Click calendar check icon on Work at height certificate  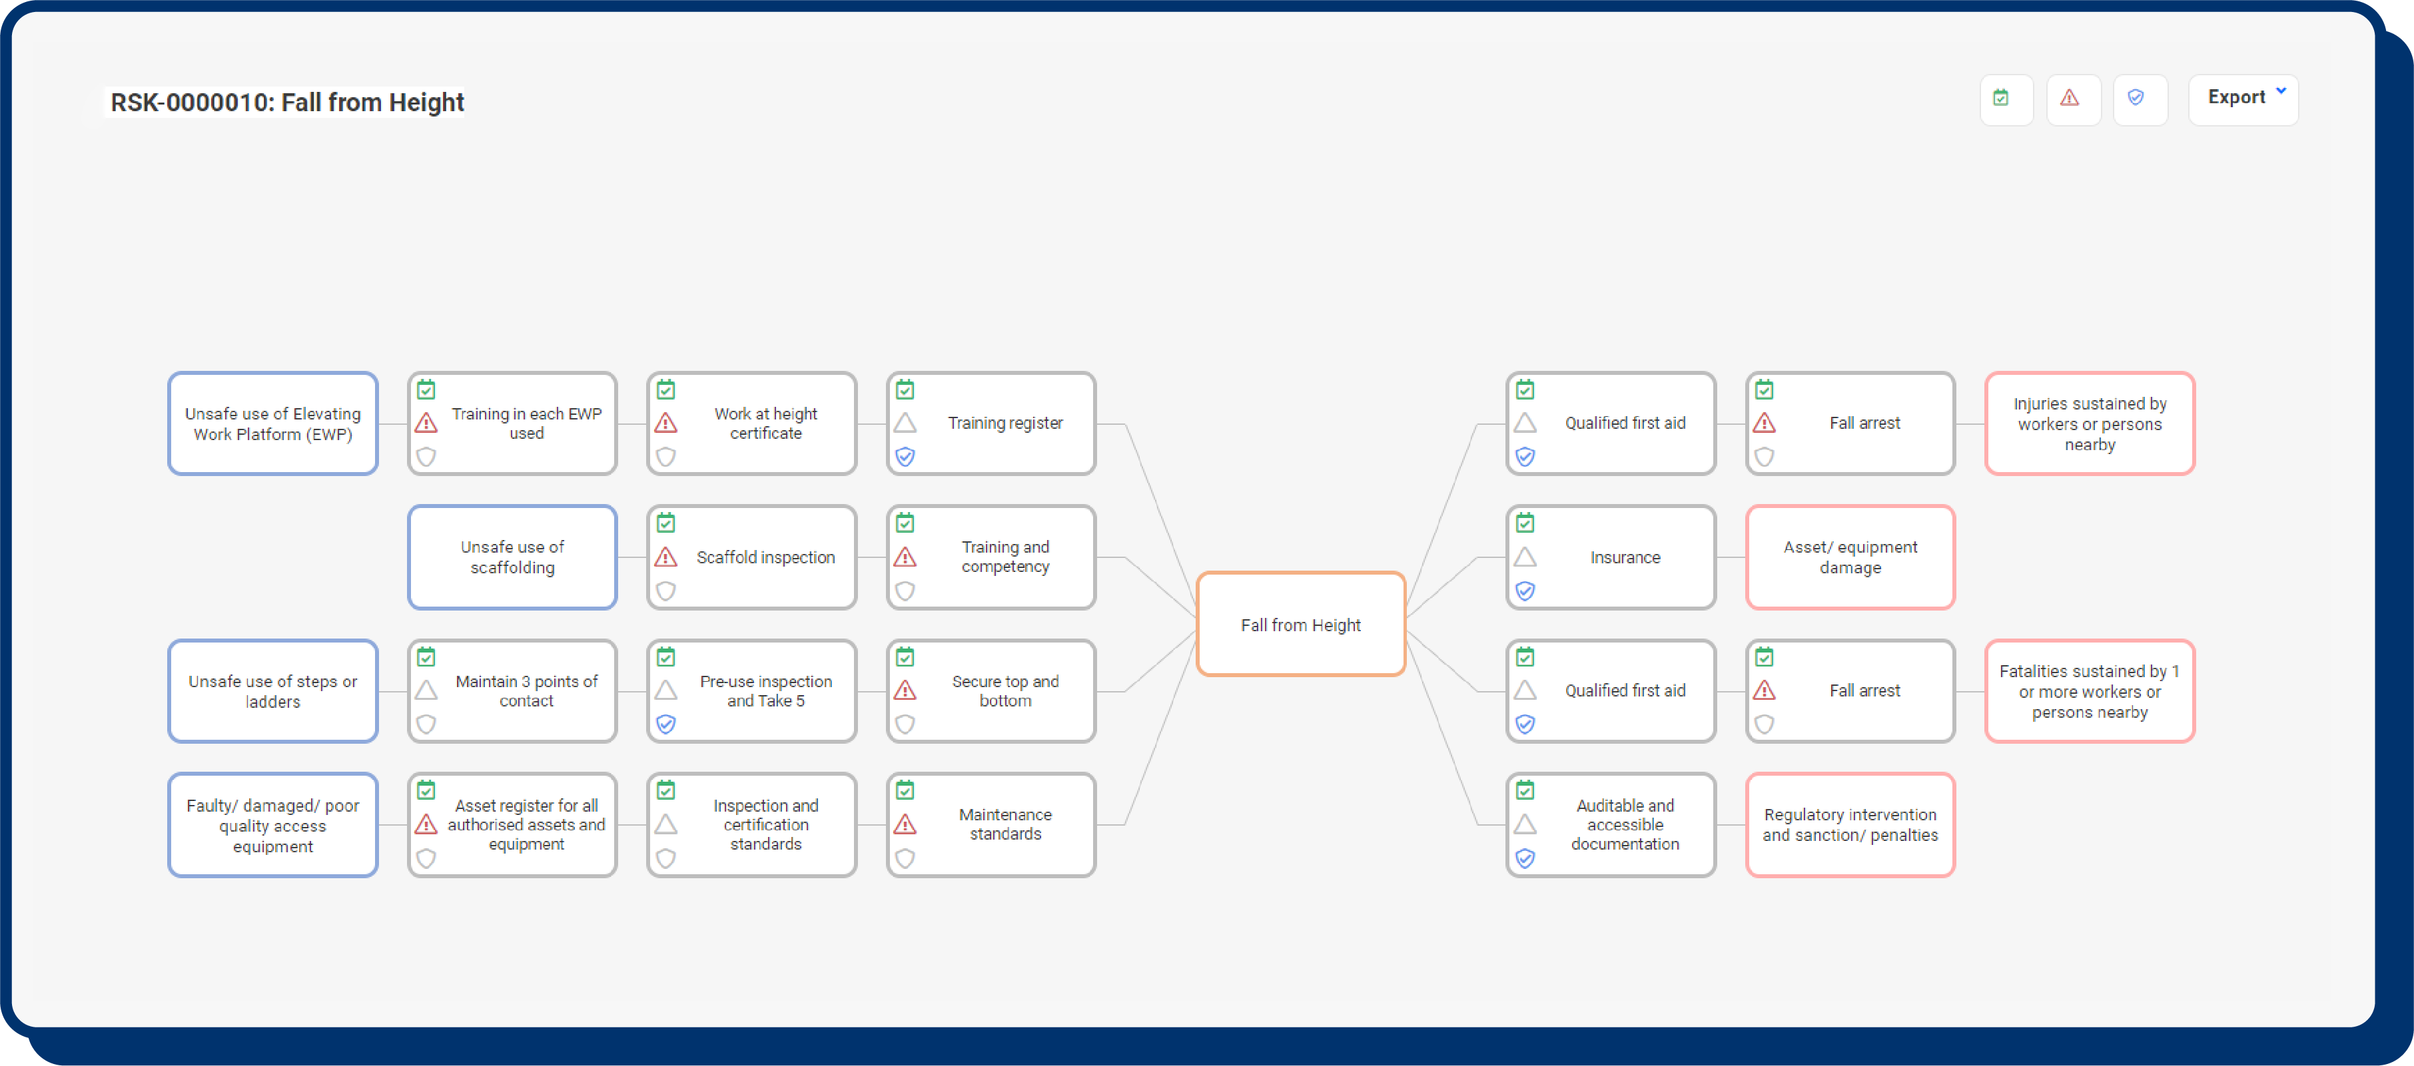tap(666, 389)
